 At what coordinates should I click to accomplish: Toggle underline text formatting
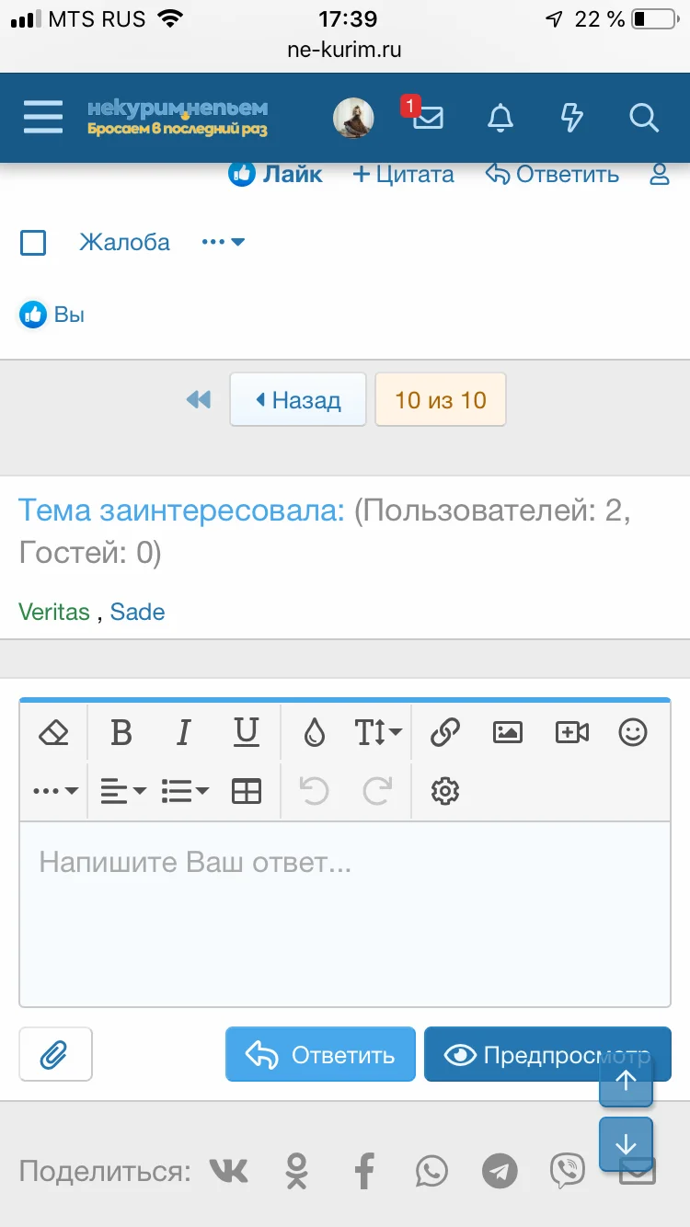coord(246,733)
